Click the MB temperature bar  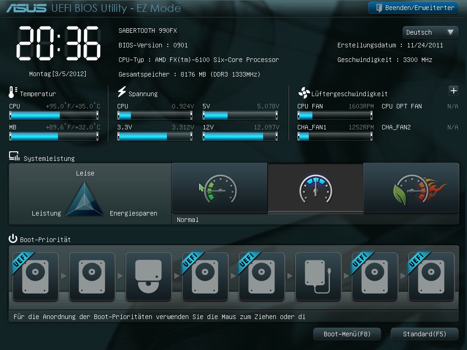(54, 136)
